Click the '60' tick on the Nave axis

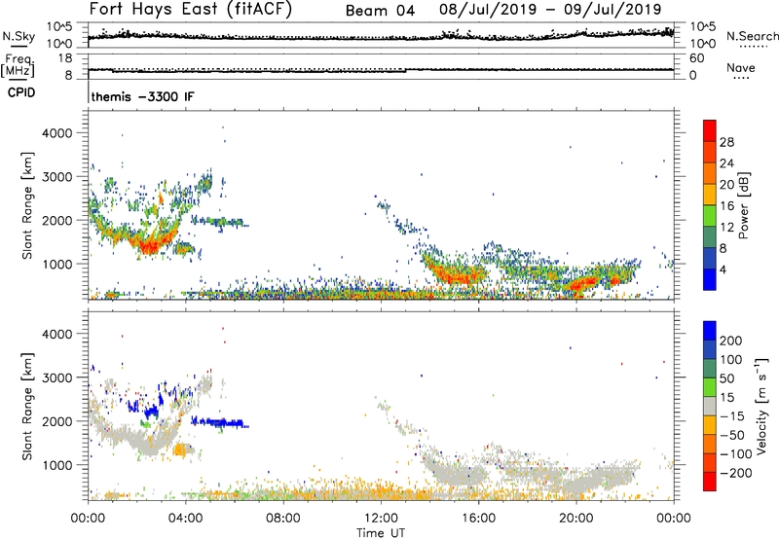(x=696, y=58)
